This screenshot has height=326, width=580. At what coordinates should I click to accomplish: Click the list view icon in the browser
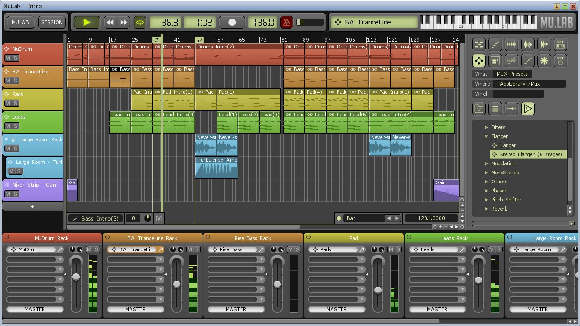495,109
